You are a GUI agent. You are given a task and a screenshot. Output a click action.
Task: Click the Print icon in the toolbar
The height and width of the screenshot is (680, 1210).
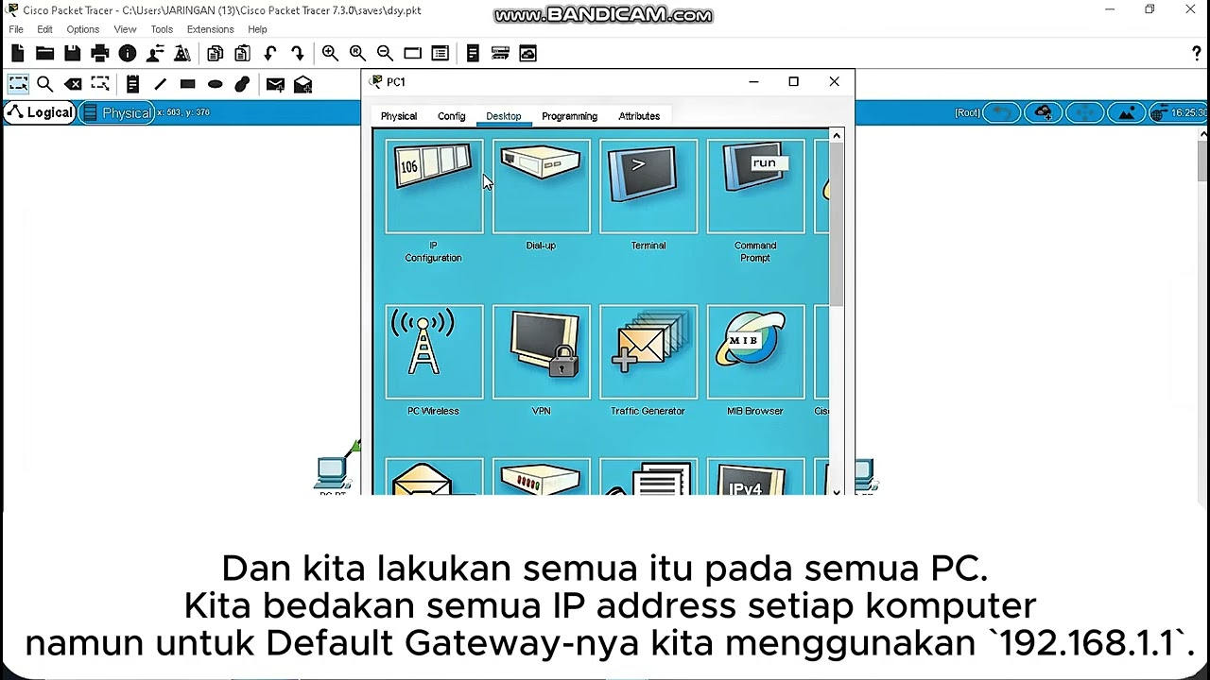coord(100,54)
